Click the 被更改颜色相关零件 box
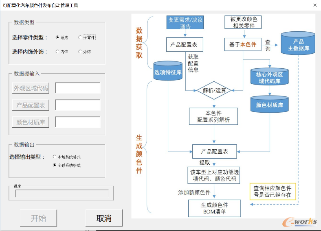The height and width of the screenshot is (231, 321). tap(243, 22)
